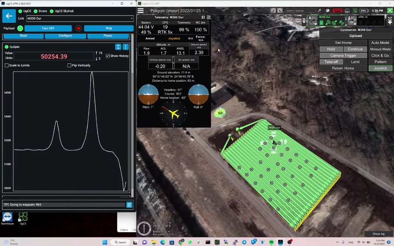Uncheck the Show History checkbox
The image size is (394, 246).
108,56
